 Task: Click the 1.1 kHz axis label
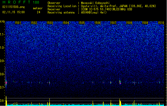(2, 34)
